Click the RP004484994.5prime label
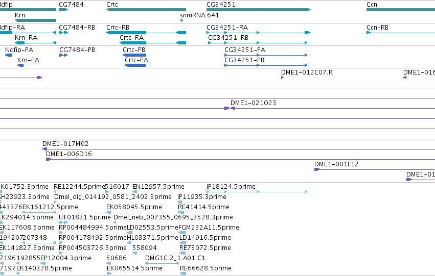 [x=93, y=228]
